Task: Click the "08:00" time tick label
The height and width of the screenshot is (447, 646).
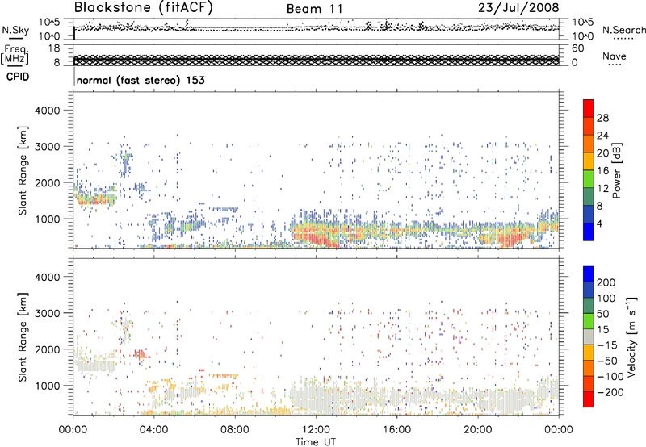Action: pos(235,430)
